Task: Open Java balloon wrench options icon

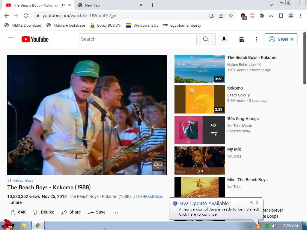Action: [252, 202]
